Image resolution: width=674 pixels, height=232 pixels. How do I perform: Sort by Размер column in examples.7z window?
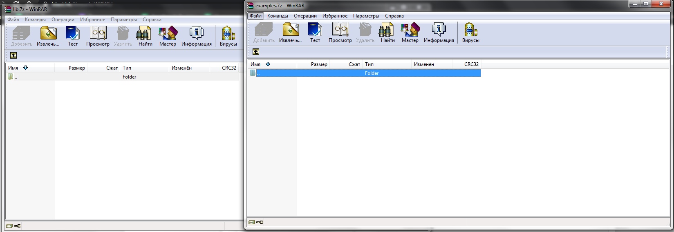pos(313,64)
